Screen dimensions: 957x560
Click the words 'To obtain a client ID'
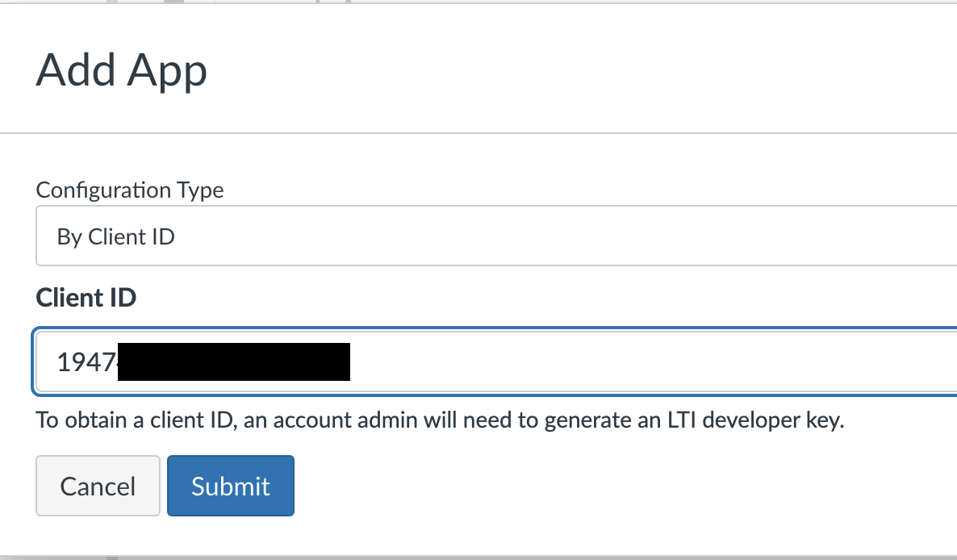(x=136, y=420)
